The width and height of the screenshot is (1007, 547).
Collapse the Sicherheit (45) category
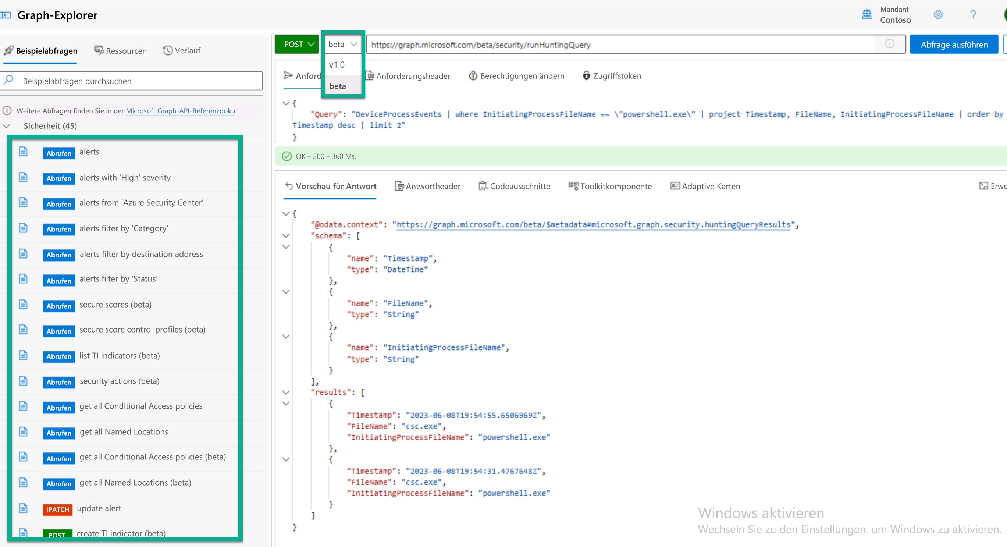7,126
